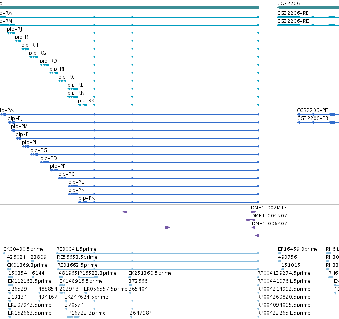Select the 370574 feature label
Image resolution: width=339 pixels, height=319 pixels.
pos(74,305)
